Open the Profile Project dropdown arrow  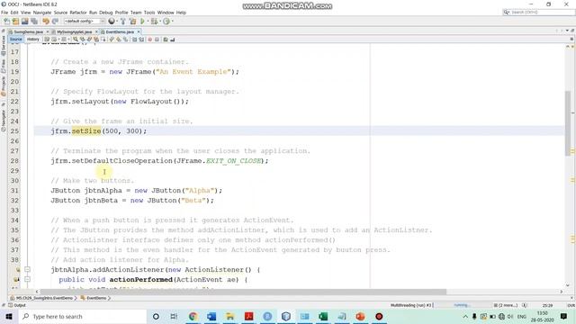[172, 22]
